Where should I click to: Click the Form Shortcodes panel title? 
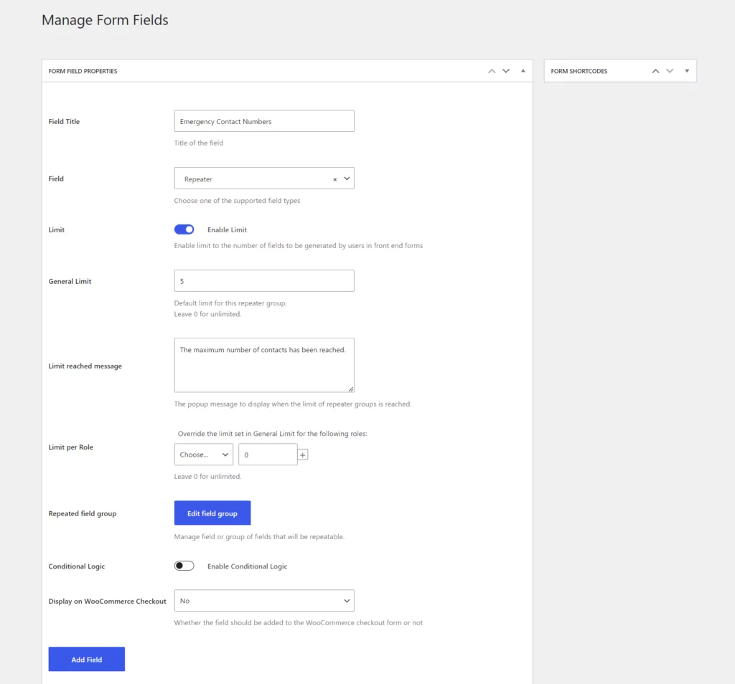[x=579, y=71]
